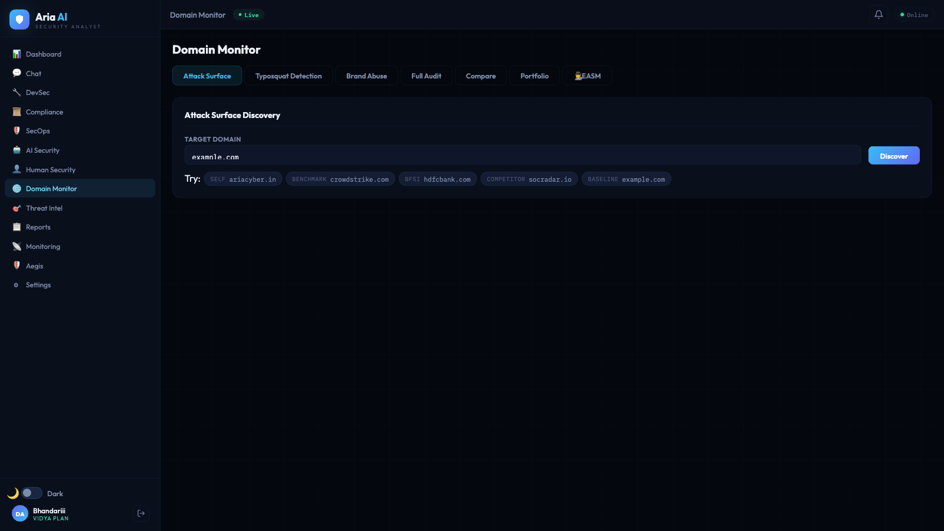Viewport: 944px width, 531px height.
Task: Focus the Target Domain input field
Action: coord(523,155)
